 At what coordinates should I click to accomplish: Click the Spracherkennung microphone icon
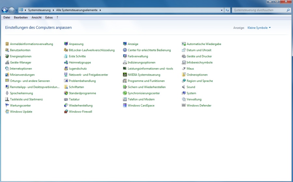tap(7, 93)
